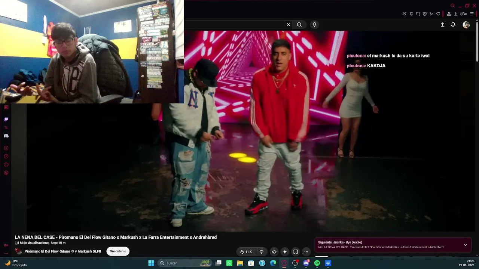Screen dimensions: 479x269
Task: Open OBS Studio from the taskbar
Action: (295, 263)
